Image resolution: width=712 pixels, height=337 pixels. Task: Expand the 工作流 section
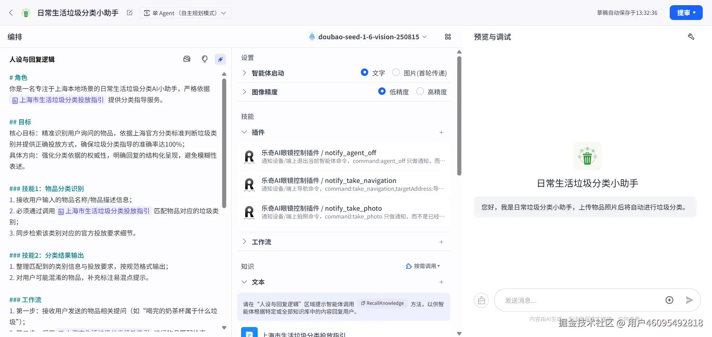pos(244,242)
